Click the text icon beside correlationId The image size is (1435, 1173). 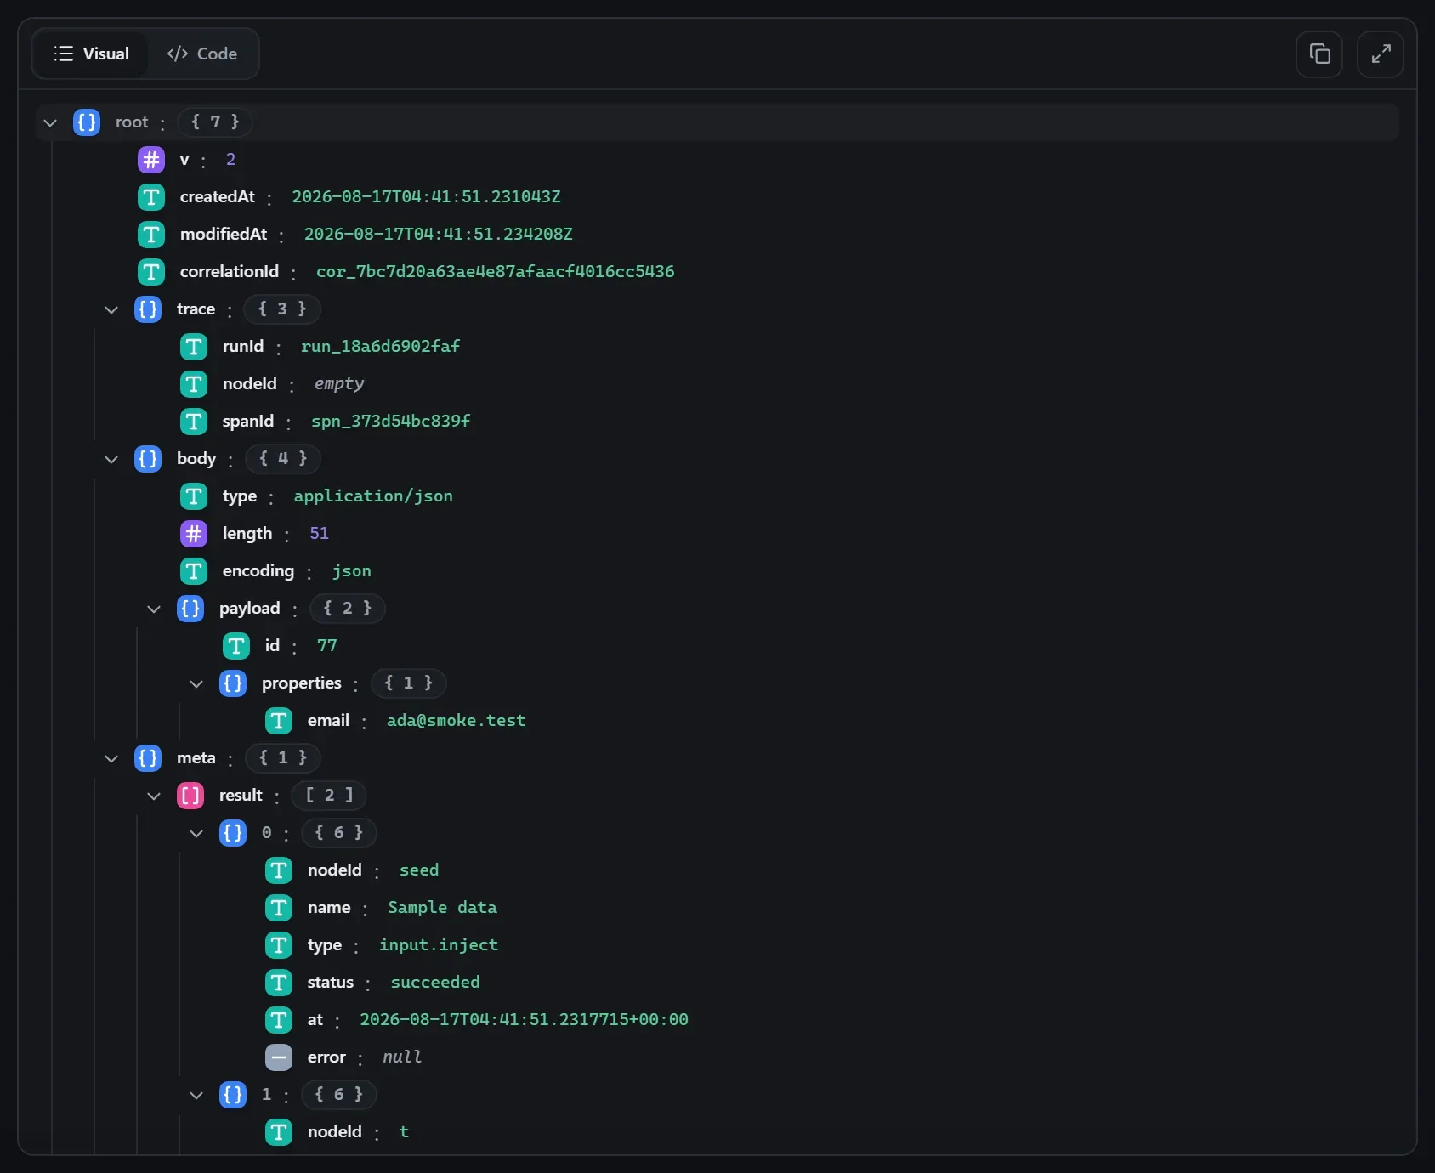[151, 272]
